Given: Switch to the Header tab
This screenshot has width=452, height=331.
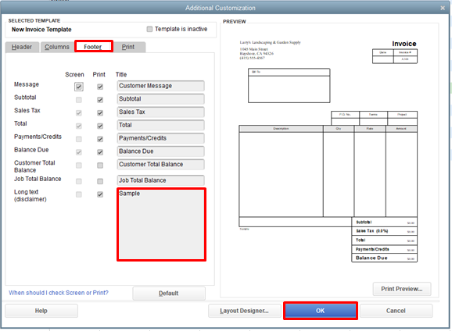Looking at the screenshot, I should pos(22,47).
